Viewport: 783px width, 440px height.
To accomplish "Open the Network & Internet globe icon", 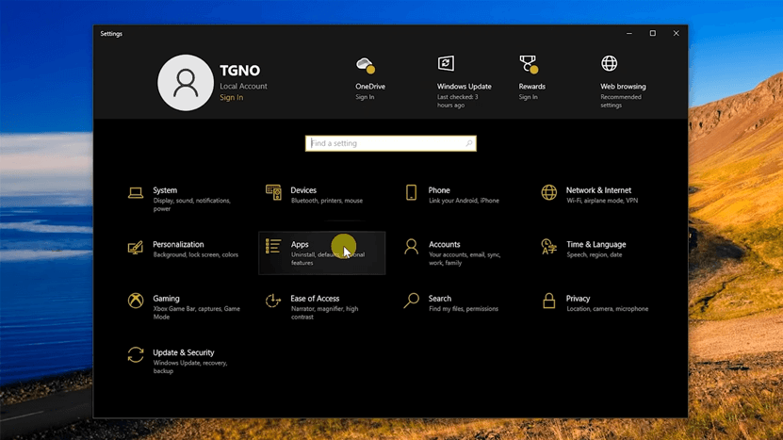I will pyautogui.click(x=548, y=192).
